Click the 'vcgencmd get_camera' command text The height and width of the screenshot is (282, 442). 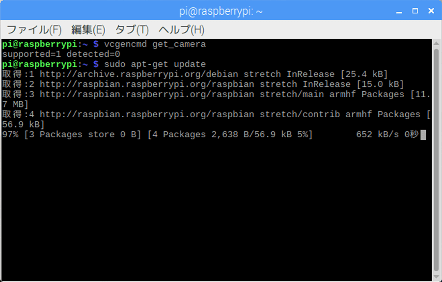155,44
